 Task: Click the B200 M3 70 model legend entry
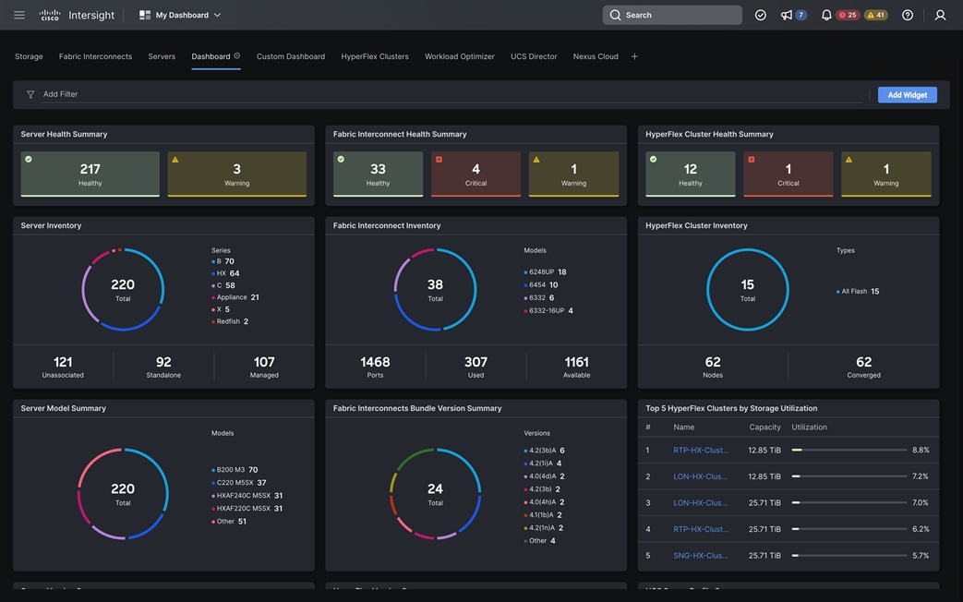(x=235, y=470)
